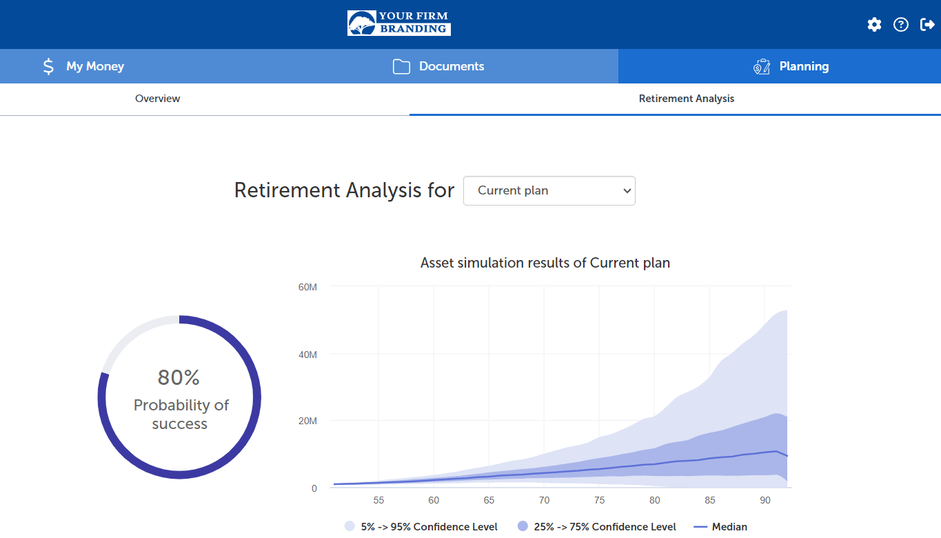Image resolution: width=941 pixels, height=538 pixels.
Task: Click the median line in the chart
Action: 655,464
